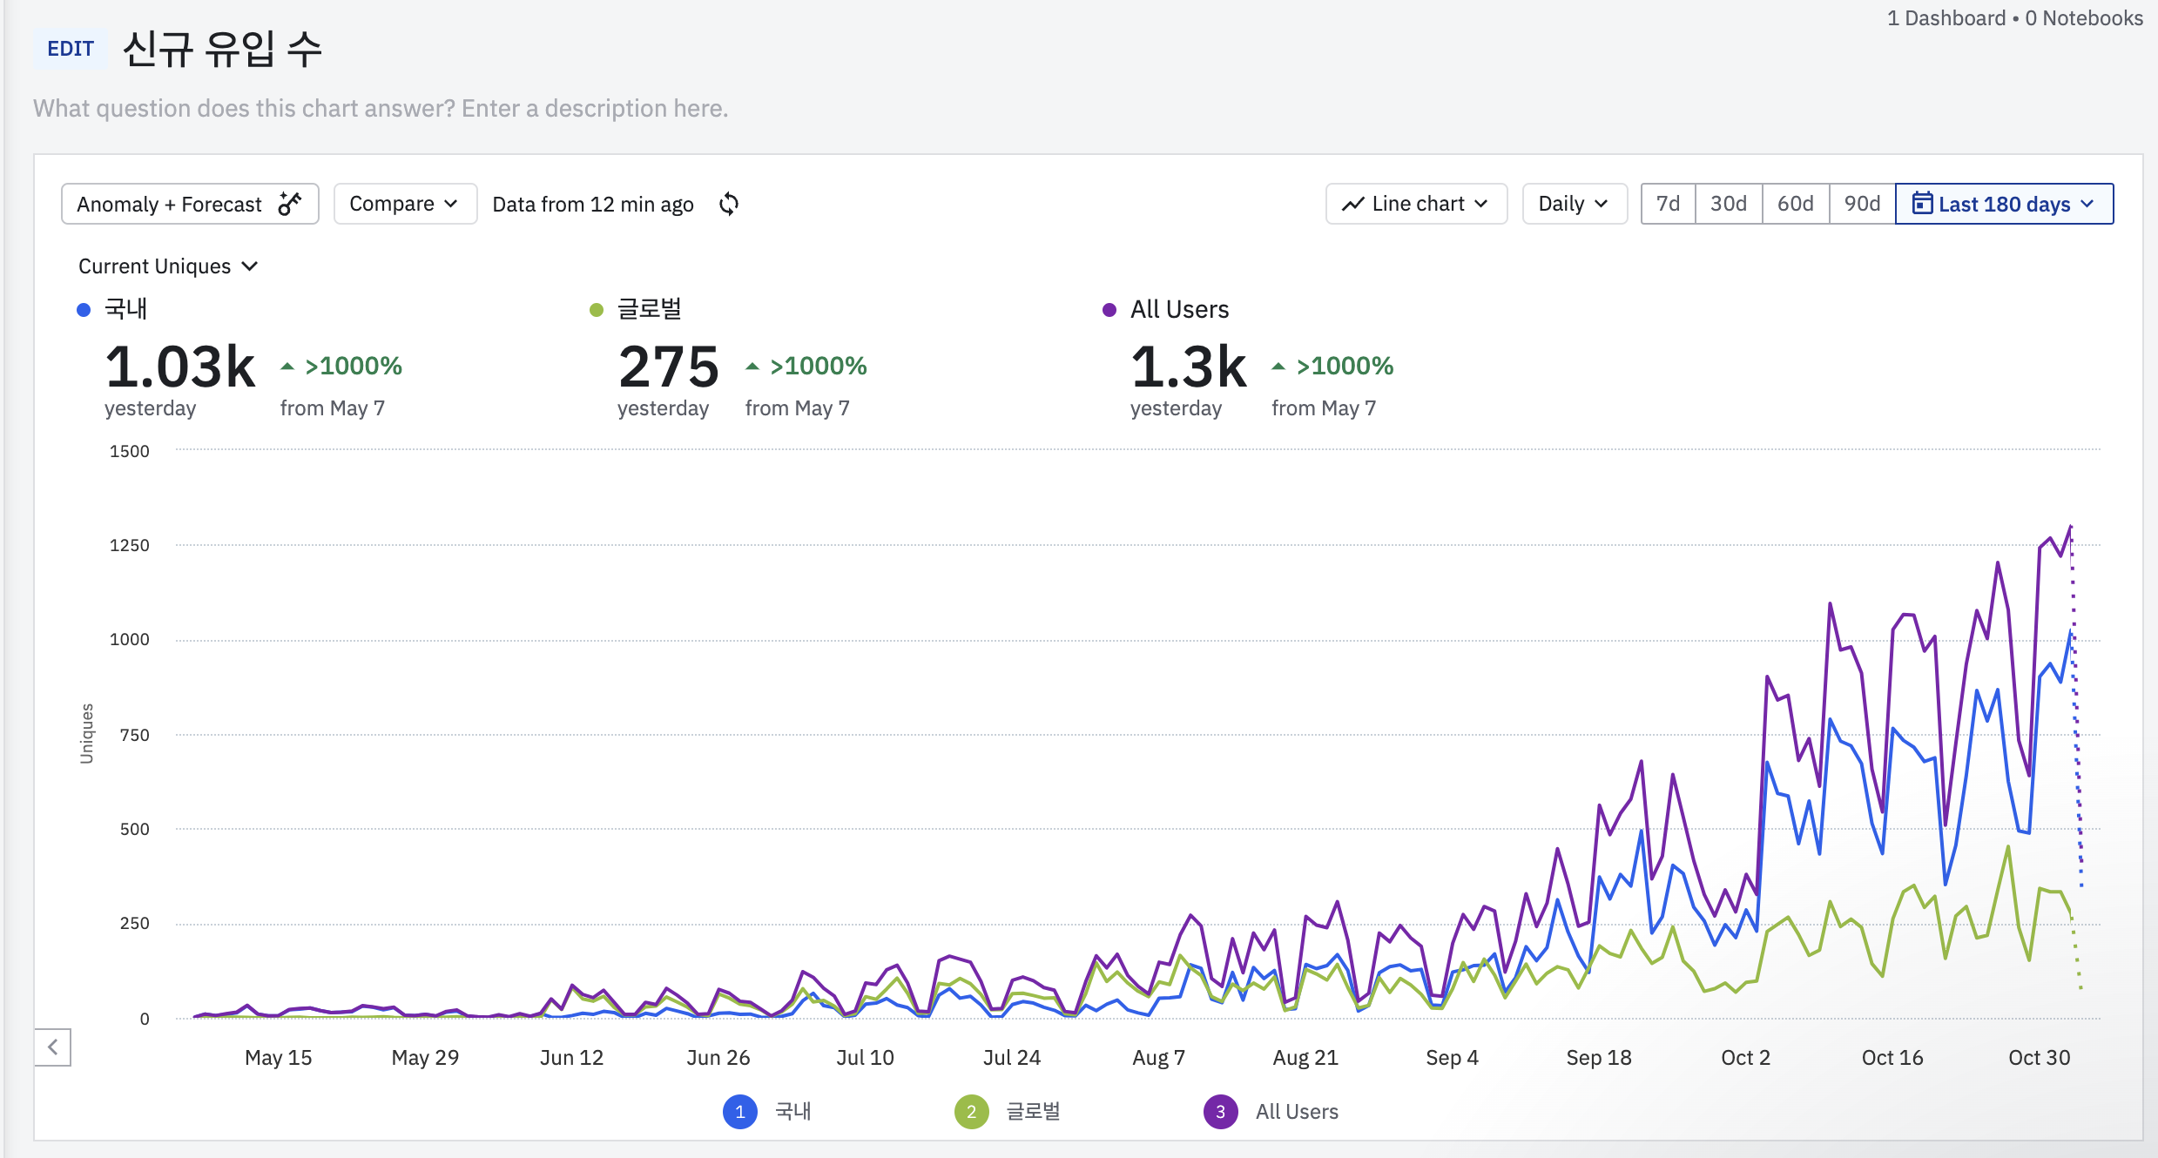
Task: Click the Uniques y-axis title
Action: [x=87, y=733]
